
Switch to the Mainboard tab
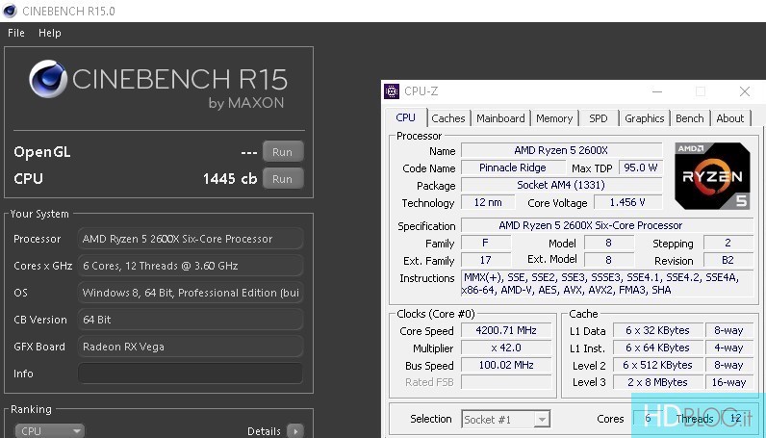(500, 118)
